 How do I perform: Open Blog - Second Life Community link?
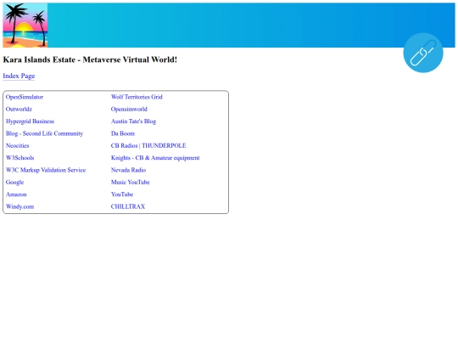coord(44,133)
